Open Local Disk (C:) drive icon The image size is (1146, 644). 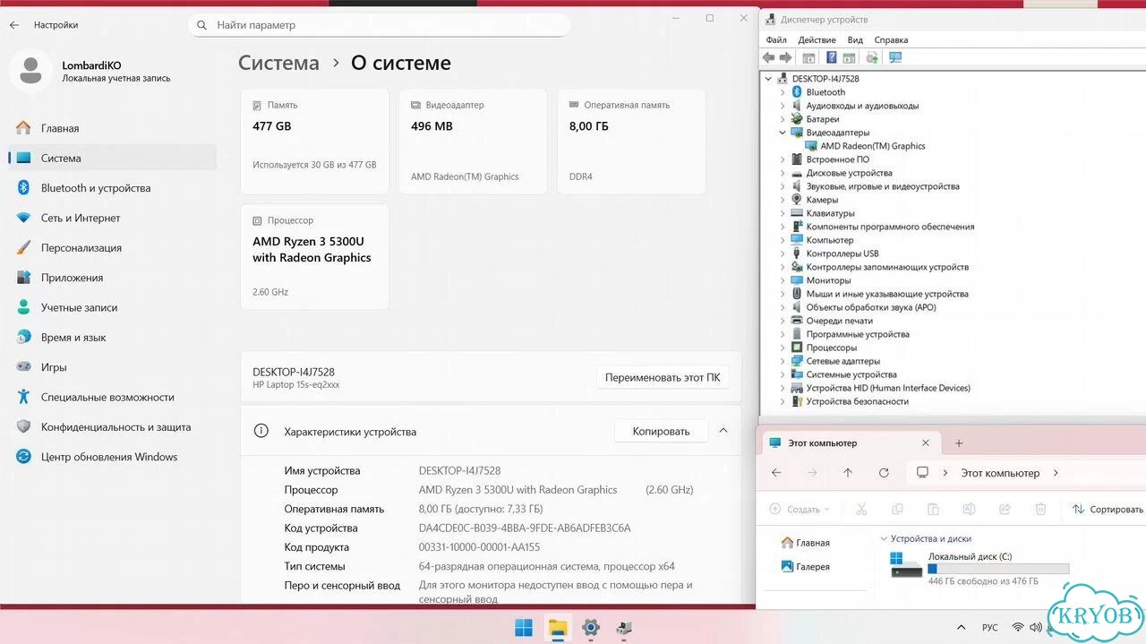coord(906,567)
